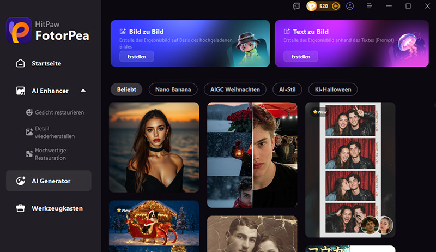Open the photo booth strip template thumbnail

pos(350,169)
